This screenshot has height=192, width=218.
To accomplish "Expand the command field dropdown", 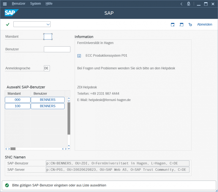I will coord(48,25).
